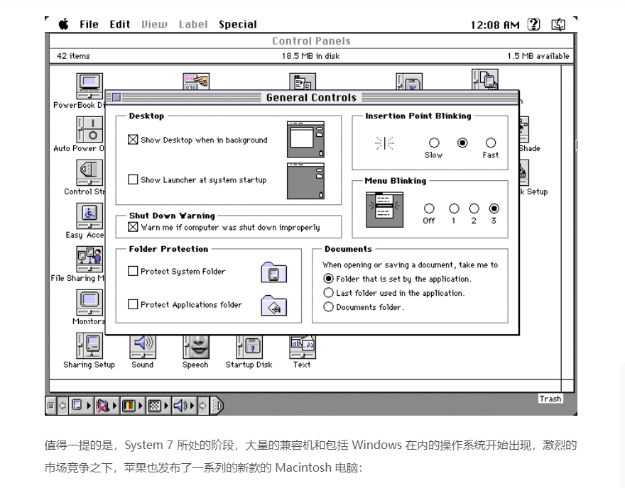Click the Control Strip scroll-right arrow
The height and width of the screenshot is (488, 625).
pyautogui.click(x=202, y=406)
